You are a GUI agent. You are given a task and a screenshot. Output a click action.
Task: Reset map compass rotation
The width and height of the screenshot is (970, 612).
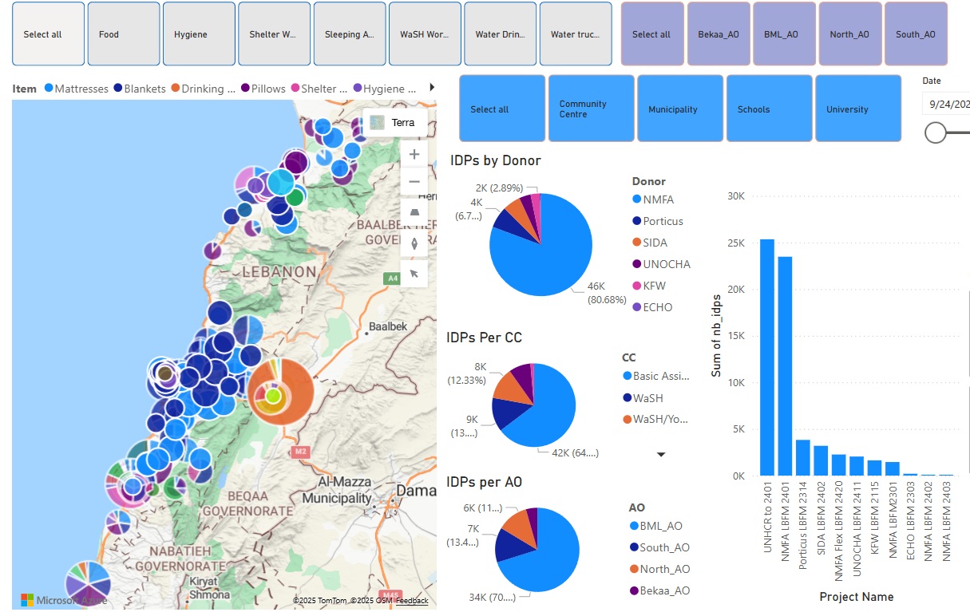tap(414, 243)
